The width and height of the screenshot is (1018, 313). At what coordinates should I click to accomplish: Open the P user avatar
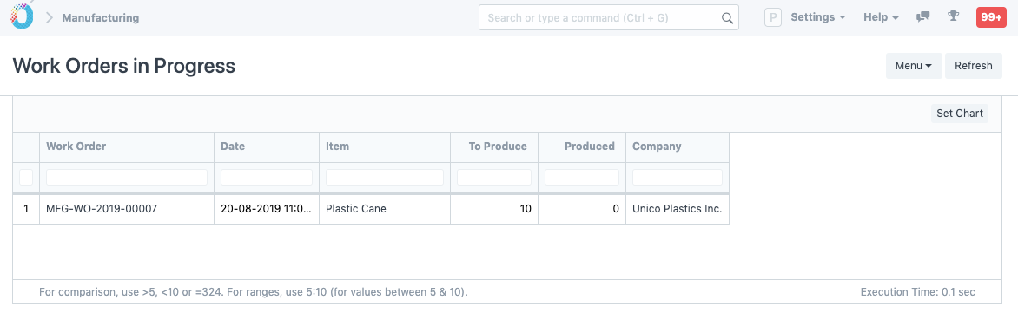[772, 17]
